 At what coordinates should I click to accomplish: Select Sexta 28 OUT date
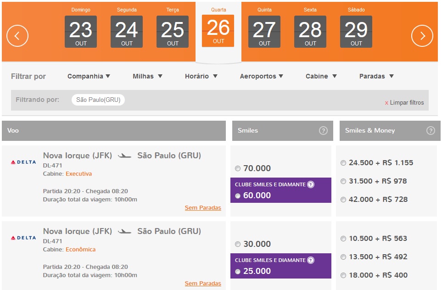pyautogui.click(x=310, y=32)
